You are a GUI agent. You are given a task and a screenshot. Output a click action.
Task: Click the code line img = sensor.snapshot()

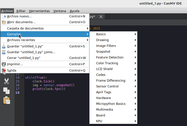[x=53, y=85]
